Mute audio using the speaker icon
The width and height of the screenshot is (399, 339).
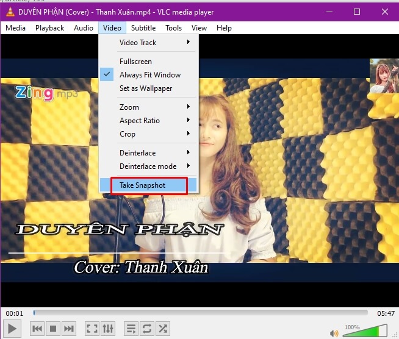pos(334,333)
